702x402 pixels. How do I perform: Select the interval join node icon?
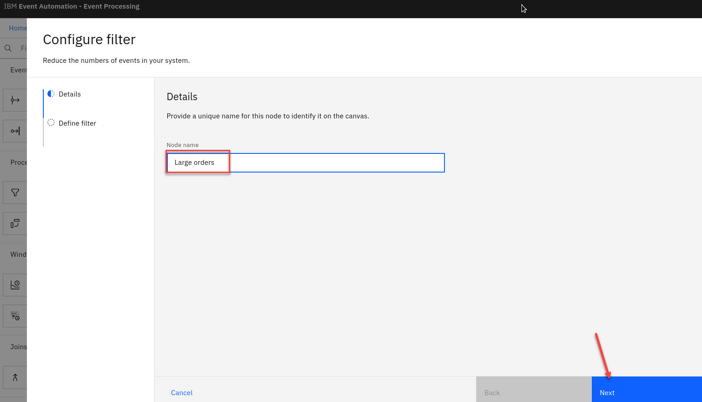click(15, 377)
